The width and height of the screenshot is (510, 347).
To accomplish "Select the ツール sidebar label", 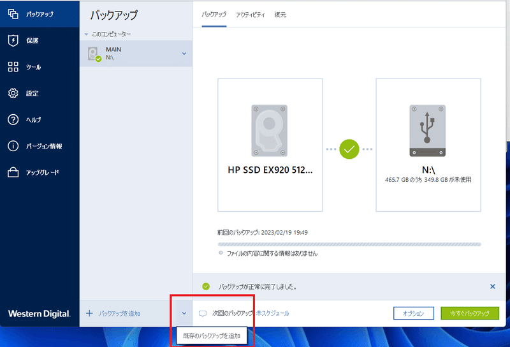I will 34,67.
